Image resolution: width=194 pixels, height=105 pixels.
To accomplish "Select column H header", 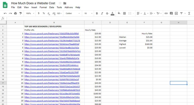I will (x=178, y=23).
